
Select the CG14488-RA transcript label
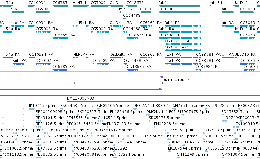(x=135, y=29)
